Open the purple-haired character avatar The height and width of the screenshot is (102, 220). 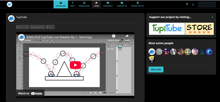coord(195,52)
